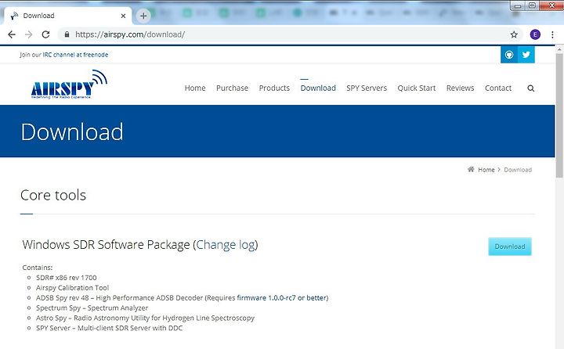Viewport: 564px width, 349px height.
Task: Click Home breadcrumb link
Action: click(486, 170)
